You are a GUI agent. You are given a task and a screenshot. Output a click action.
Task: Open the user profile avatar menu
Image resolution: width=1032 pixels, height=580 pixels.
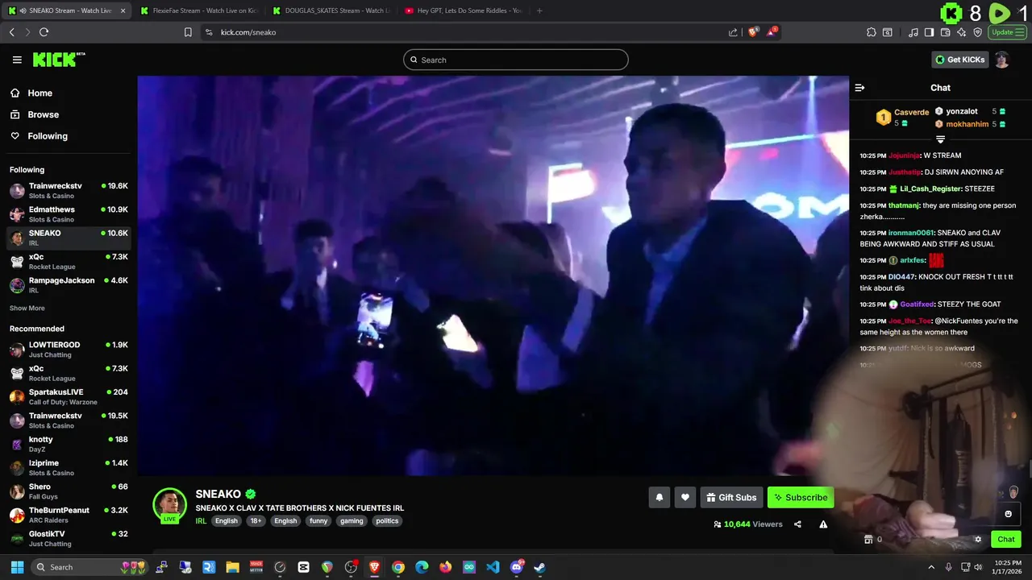pos(1002,60)
